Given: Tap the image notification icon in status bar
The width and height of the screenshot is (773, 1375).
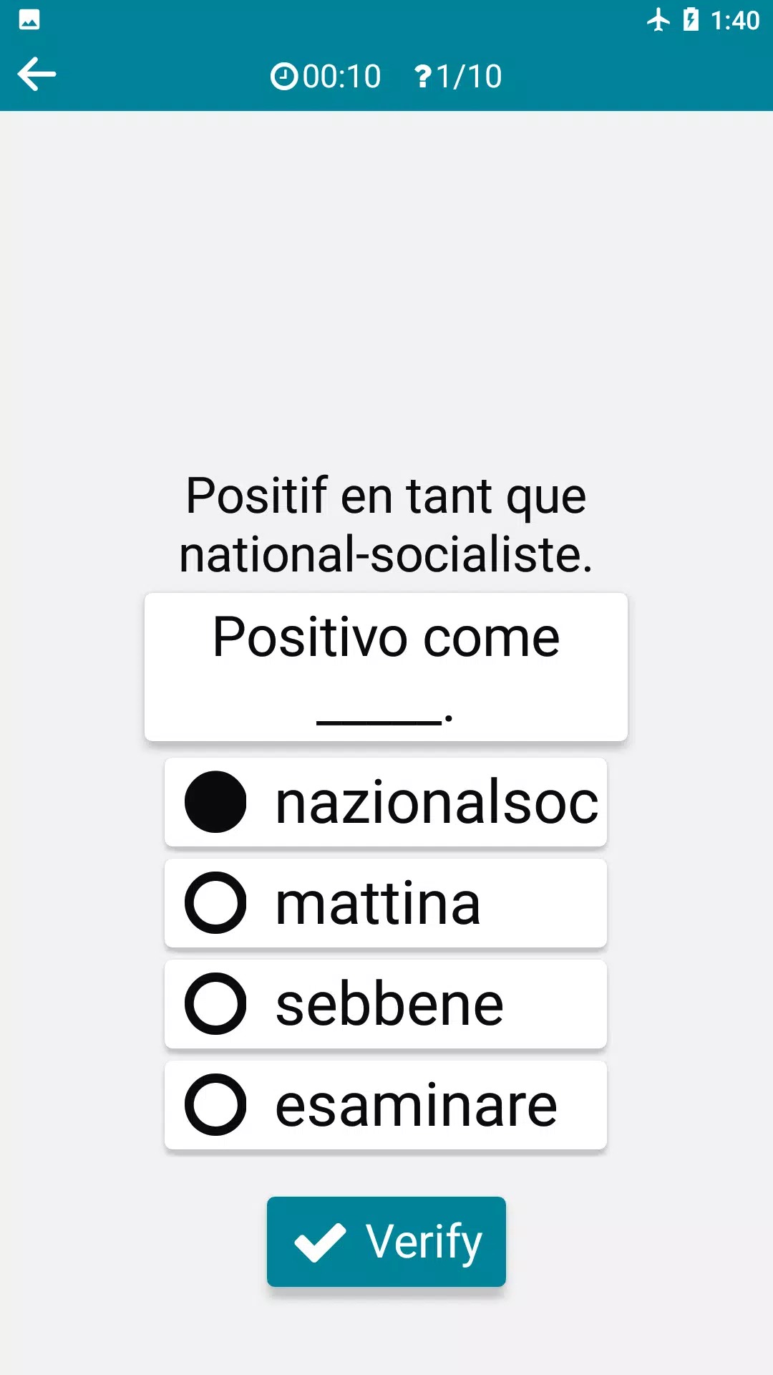Looking at the screenshot, I should [x=29, y=20].
